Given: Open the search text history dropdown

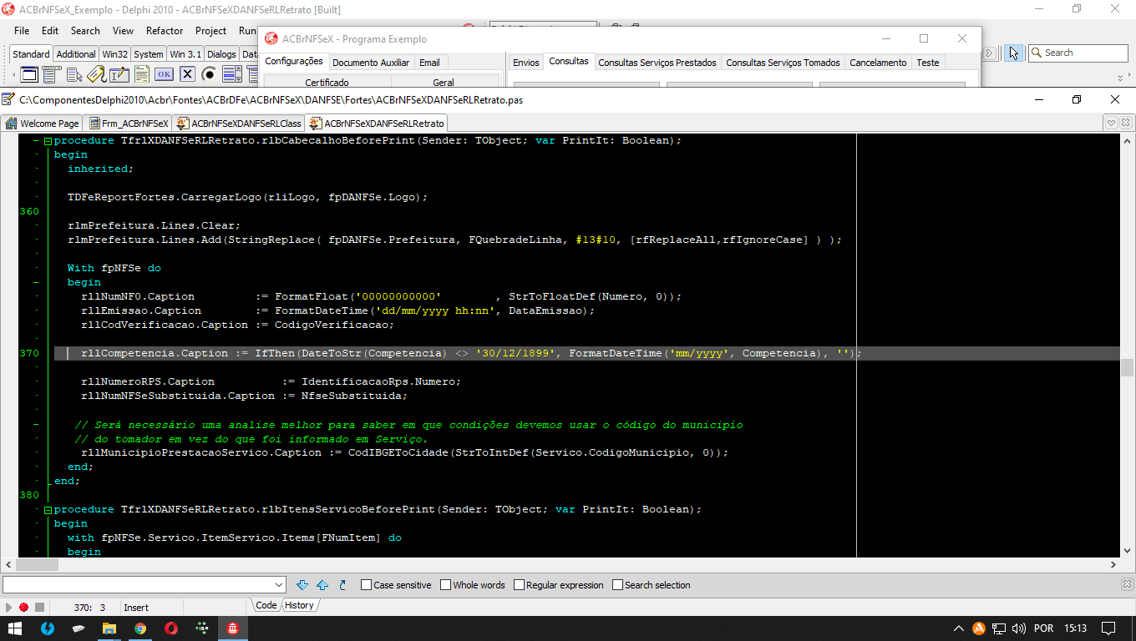Looking at the screenshot, I should 279,585.
